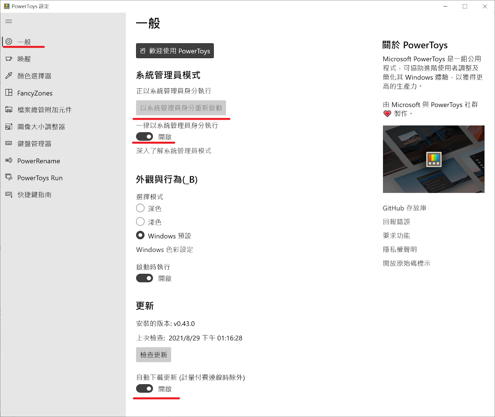Navigate to PowerRename settings

[63, 161]
